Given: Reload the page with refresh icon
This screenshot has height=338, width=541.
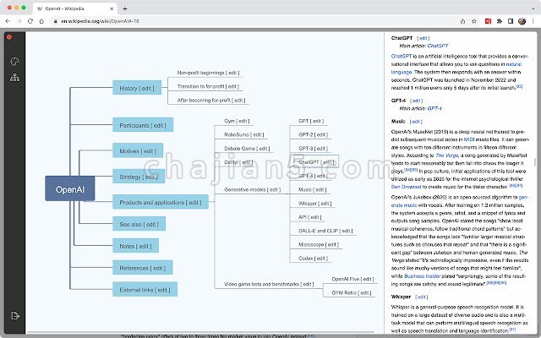Looking at the screenshot, I should coord(30,21).
